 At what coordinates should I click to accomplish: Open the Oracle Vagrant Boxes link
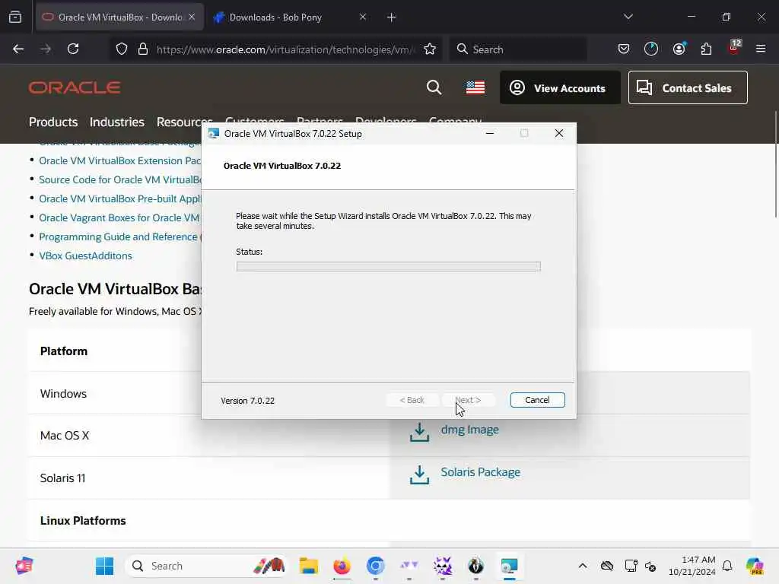coord(119,217)
